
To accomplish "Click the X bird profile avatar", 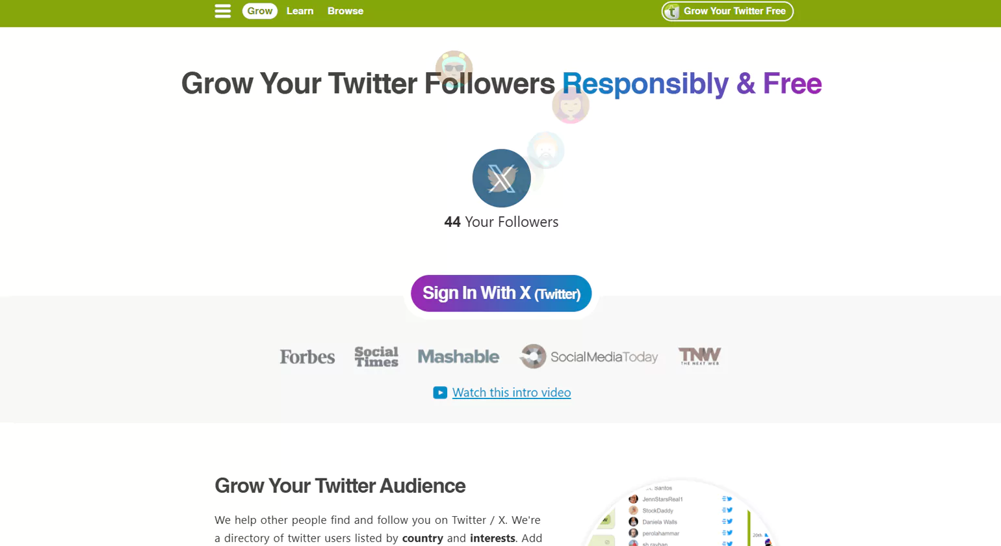I will tap(501, 178).
